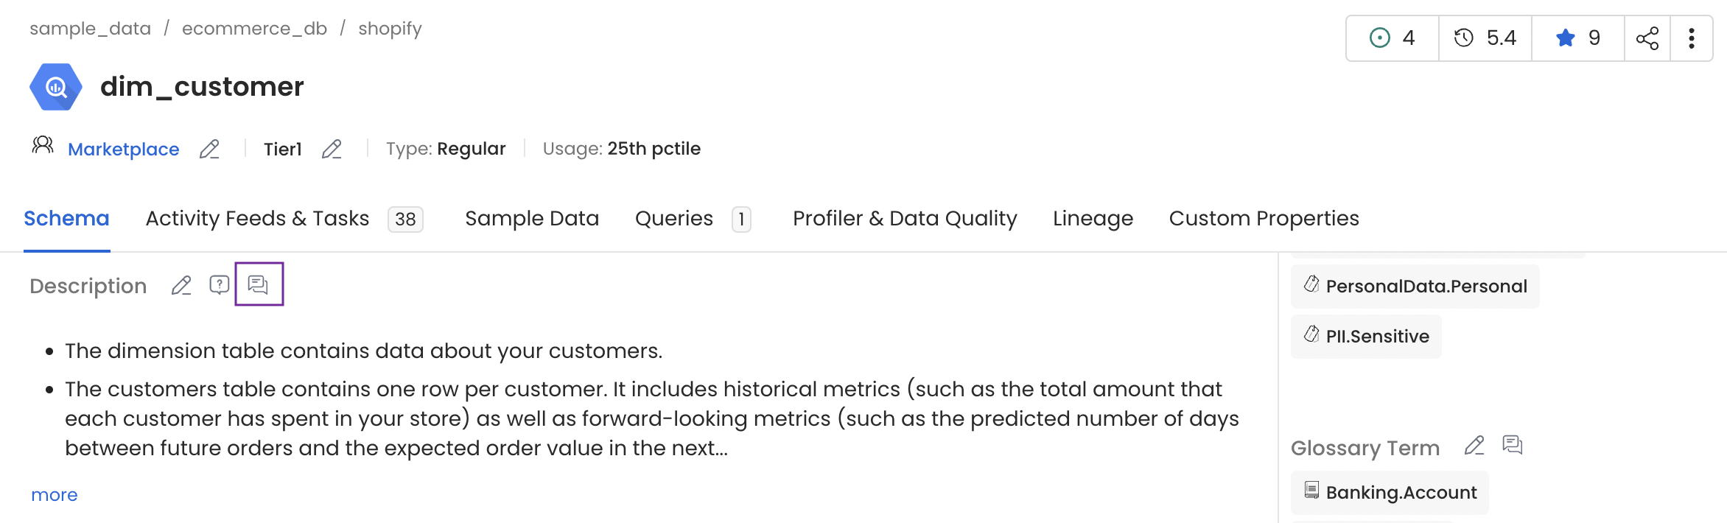Navigate to ecommerce_db breadcrumb

pos(254,29)
